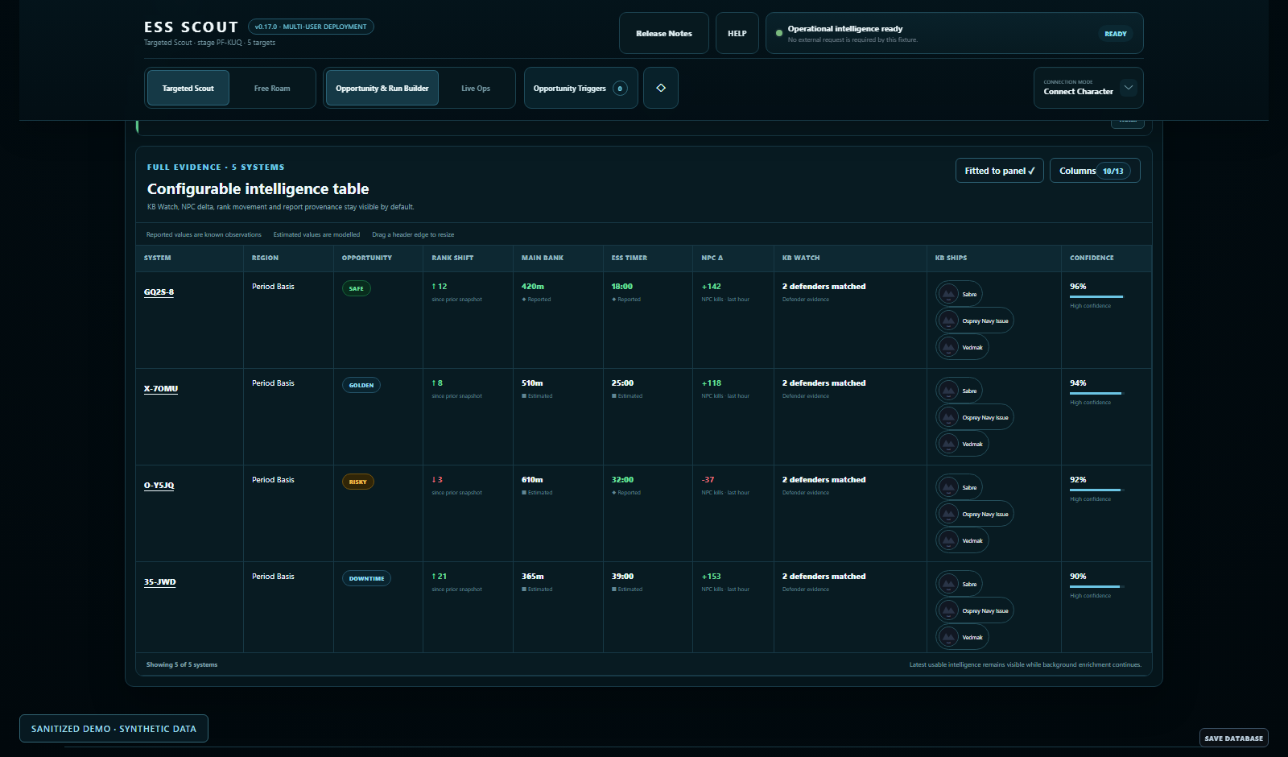
Task: Sort by the Confidence column header
Action: [1092, 258]
